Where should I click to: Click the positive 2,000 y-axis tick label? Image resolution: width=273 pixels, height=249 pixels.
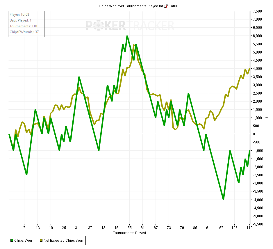pyautogui.click(x=257, y=102)
